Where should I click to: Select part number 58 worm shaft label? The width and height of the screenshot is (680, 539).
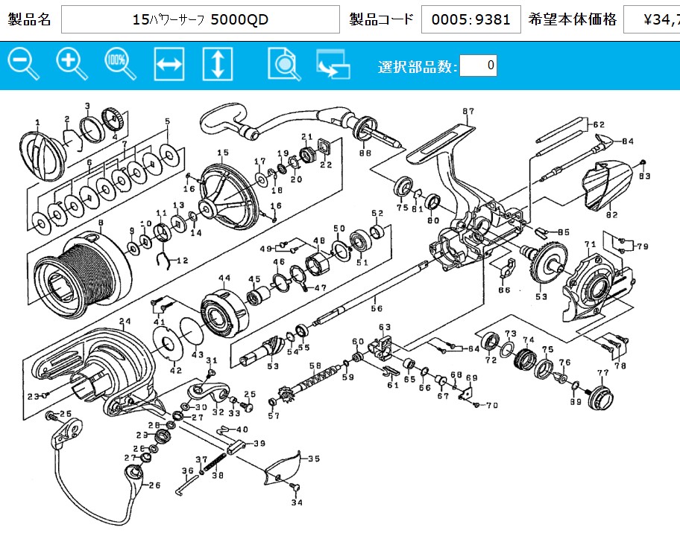pos(315,366)
